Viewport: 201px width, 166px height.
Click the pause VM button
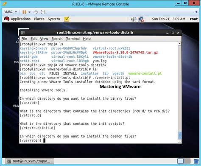pyautogui.click(x=24, y=12)
